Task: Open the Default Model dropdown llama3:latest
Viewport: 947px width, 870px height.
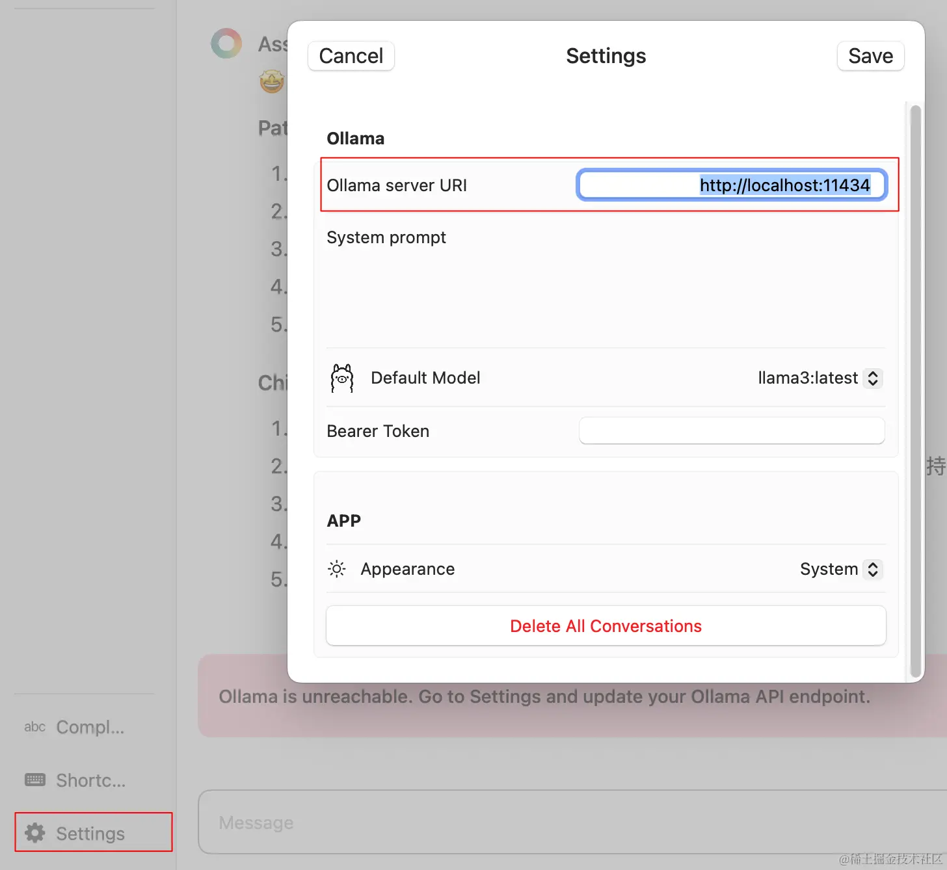Action: point(820,378)
